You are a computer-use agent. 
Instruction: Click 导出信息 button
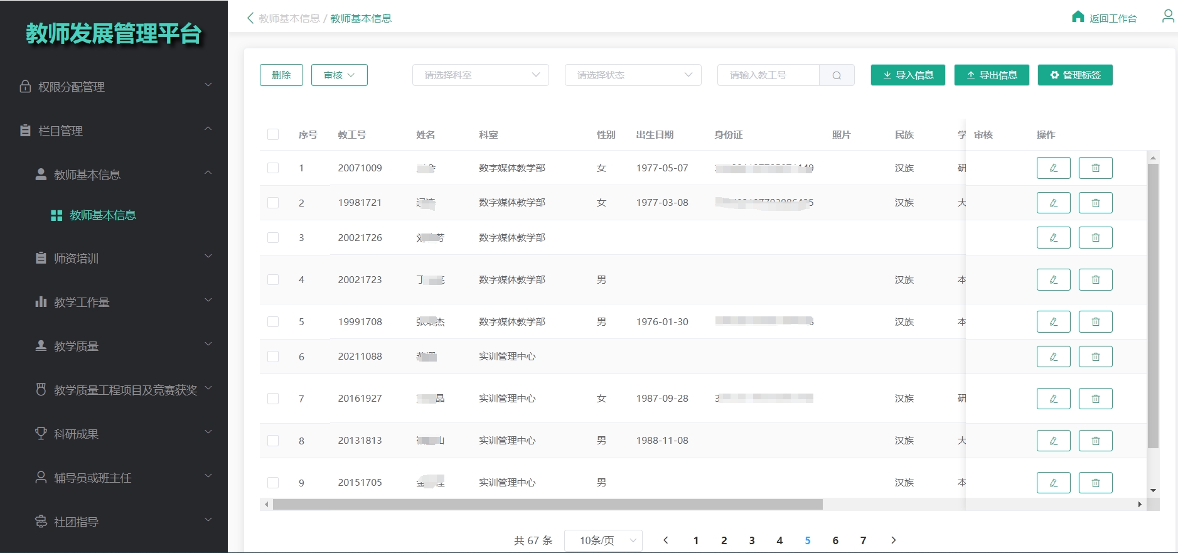pyautogui.click(x=992, y=75)
